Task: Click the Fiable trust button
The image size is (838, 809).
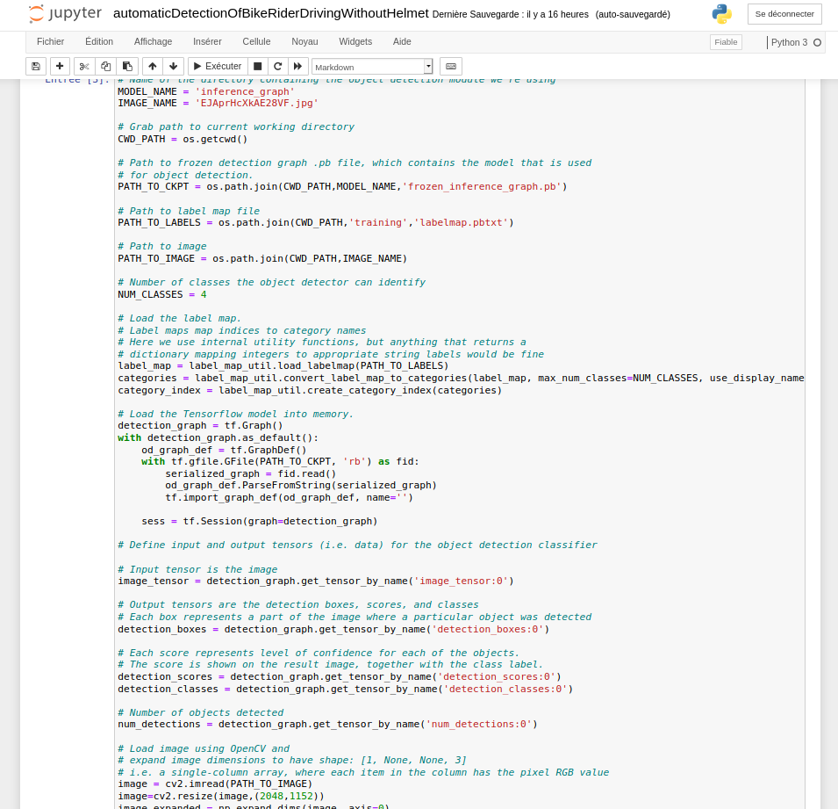Action: [726, 42]
